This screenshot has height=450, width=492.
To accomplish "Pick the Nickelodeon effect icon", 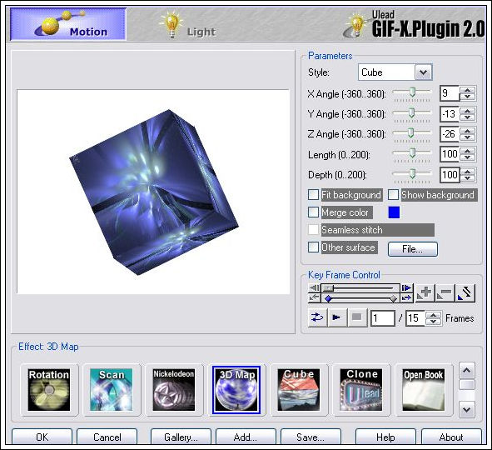I will tap(174, 390).
